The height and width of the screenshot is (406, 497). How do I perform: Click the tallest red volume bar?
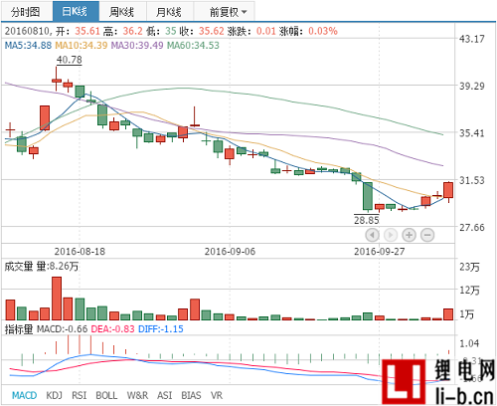coord(57,299)
